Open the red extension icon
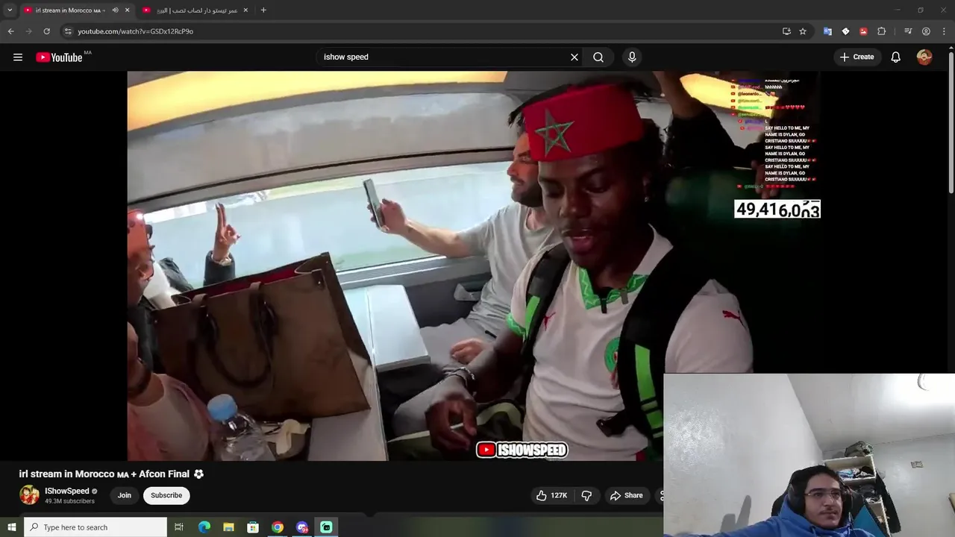The height and width of the screenshot is (537, 955). 863,31
